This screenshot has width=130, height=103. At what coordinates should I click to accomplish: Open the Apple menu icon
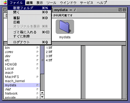click(5, 2)
